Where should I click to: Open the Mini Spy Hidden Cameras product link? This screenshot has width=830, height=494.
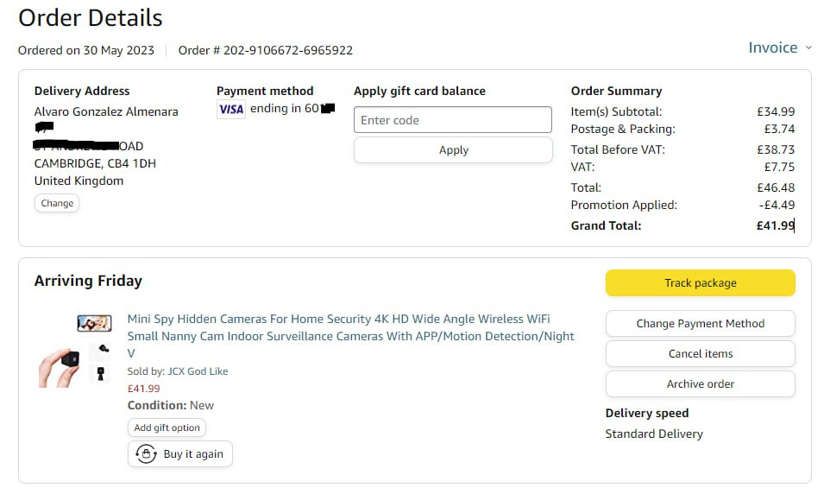(350, 327)
